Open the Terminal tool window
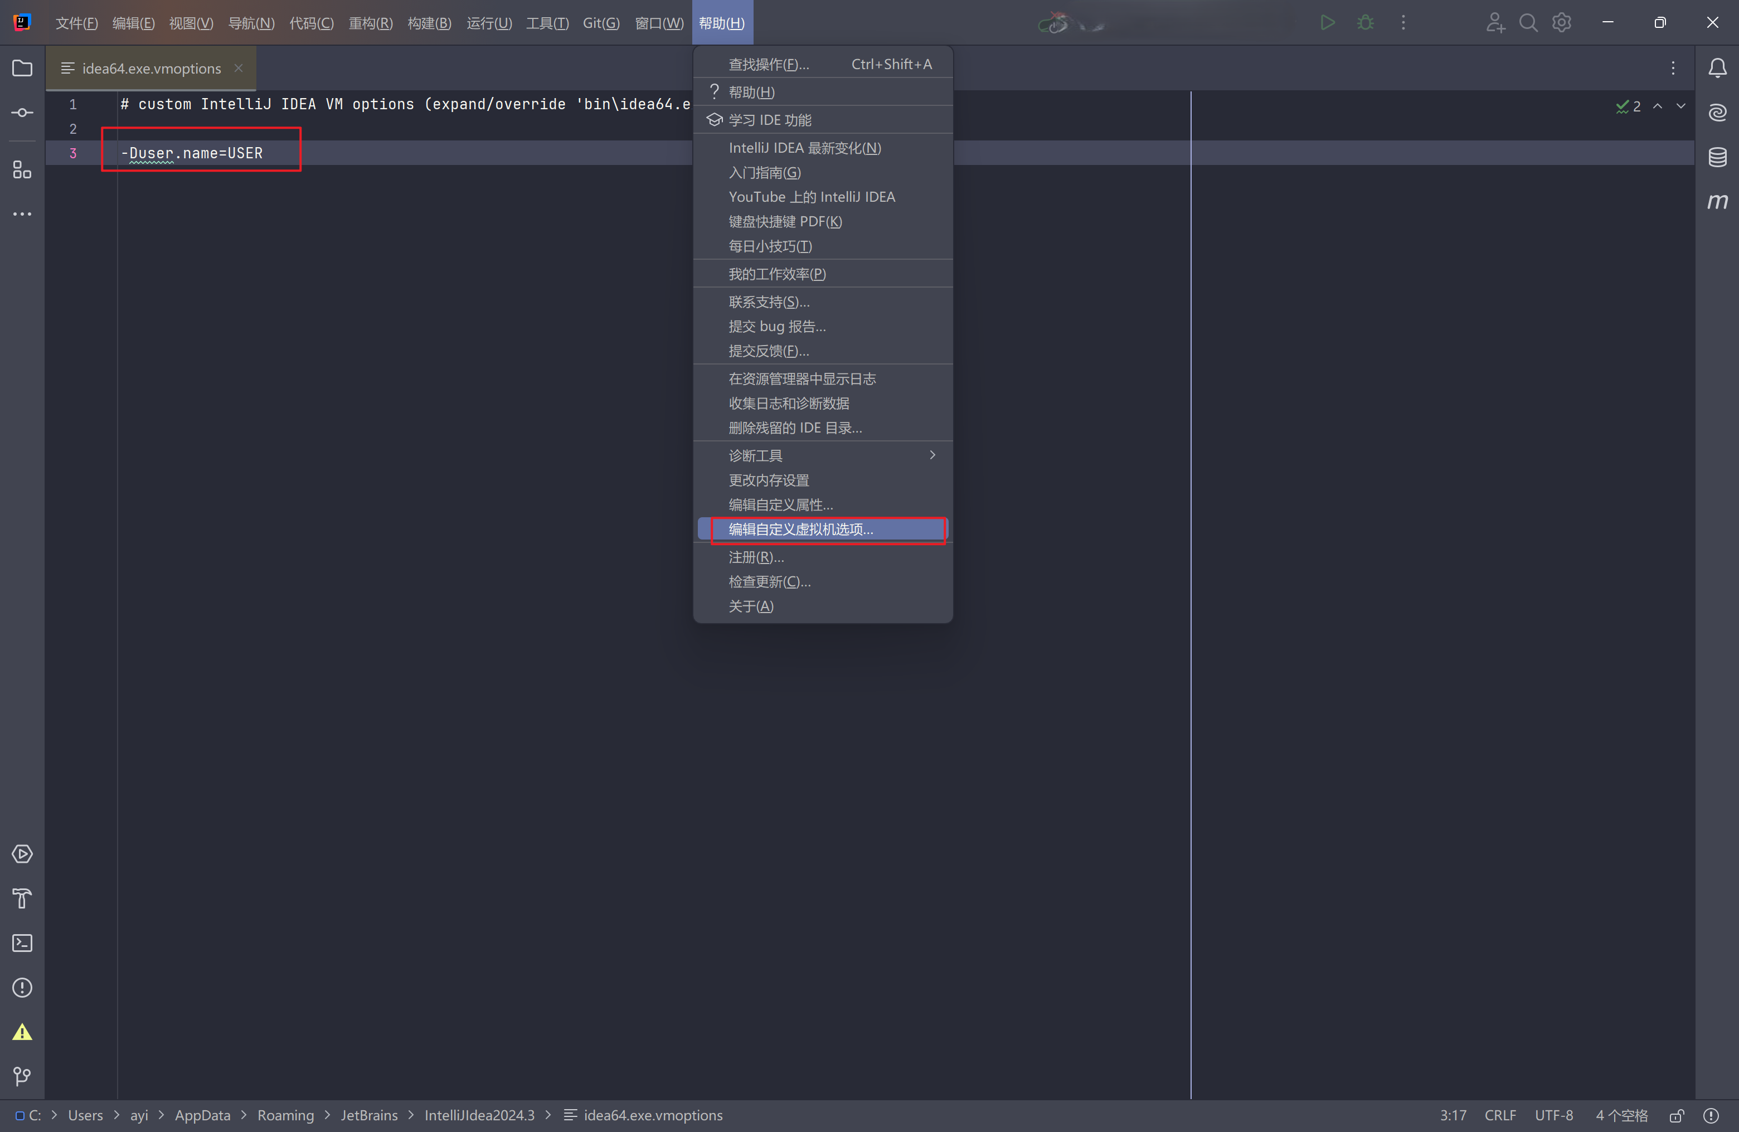Viewport: 1739px width, 1132px height. coord(23,942)
